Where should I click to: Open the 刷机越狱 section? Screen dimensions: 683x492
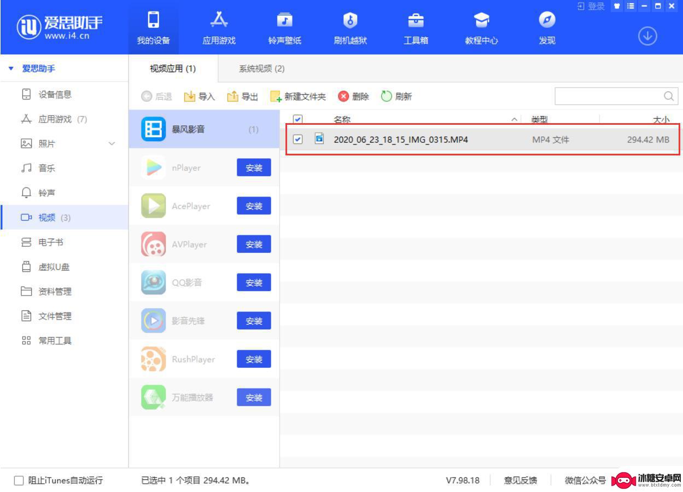(x=350, y=28)
